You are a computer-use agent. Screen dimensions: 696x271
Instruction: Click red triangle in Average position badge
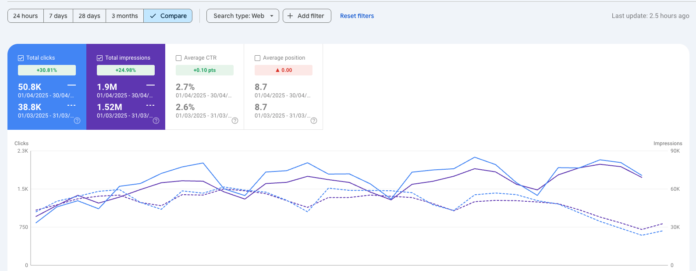pos(277,70)
